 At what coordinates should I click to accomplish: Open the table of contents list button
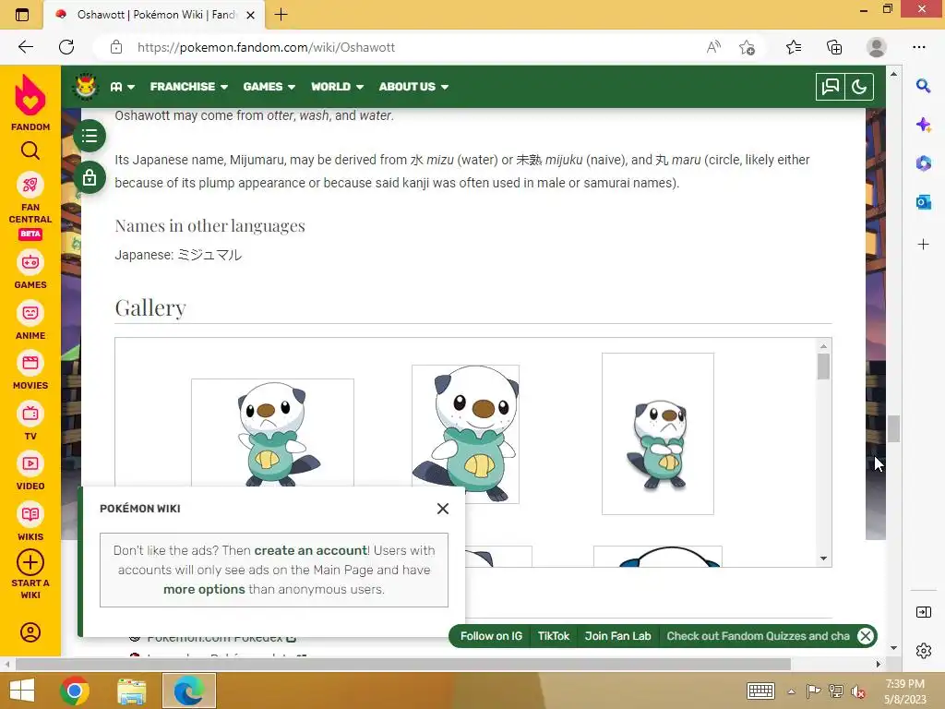(x=90, y=136)
